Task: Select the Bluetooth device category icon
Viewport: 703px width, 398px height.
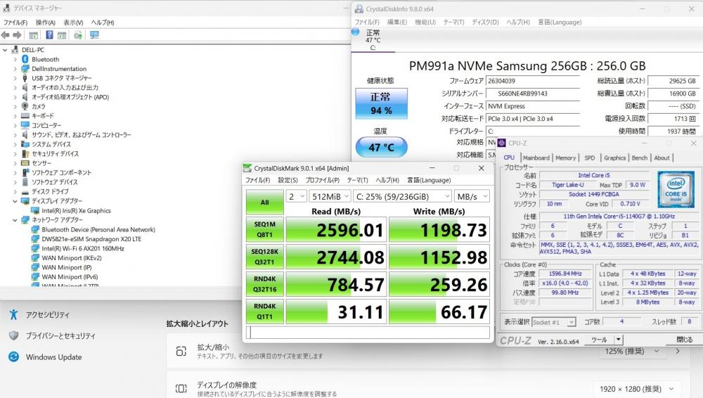Action: [x=25, y=59]
